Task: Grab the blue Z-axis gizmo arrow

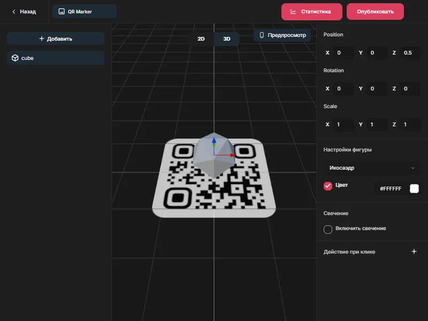Action: point(213,141)
